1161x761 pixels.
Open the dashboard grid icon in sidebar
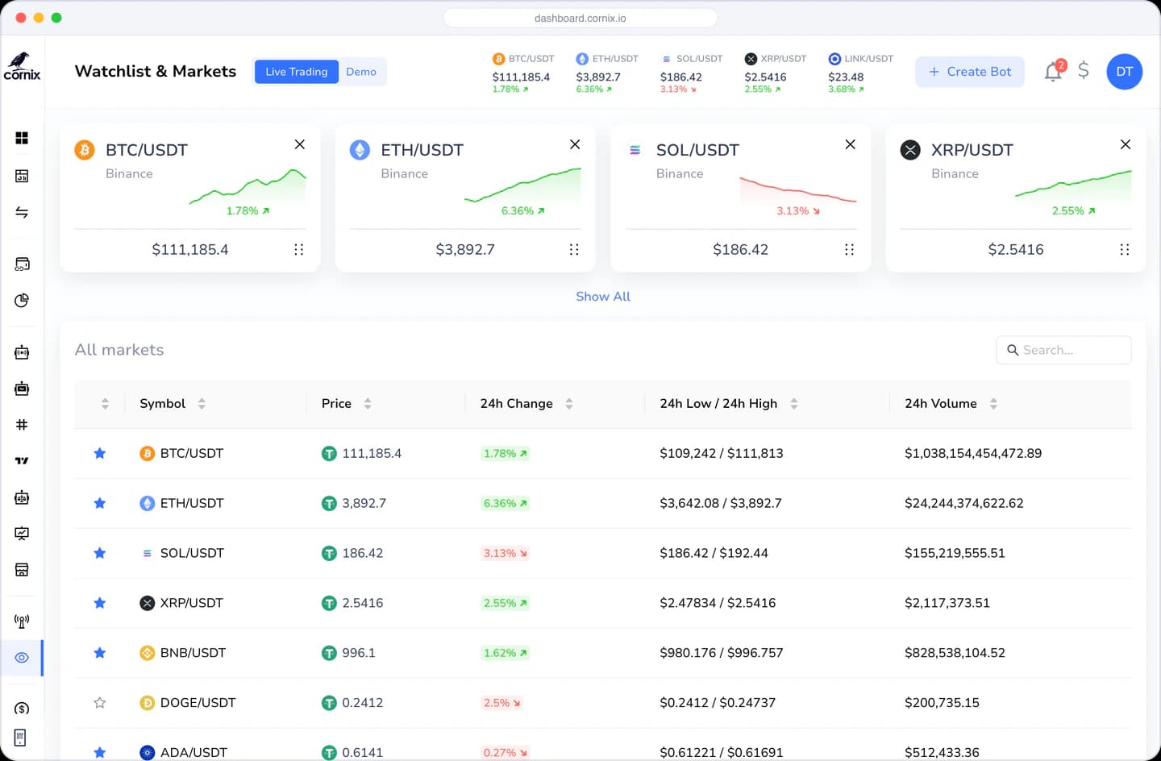[22, 138]
